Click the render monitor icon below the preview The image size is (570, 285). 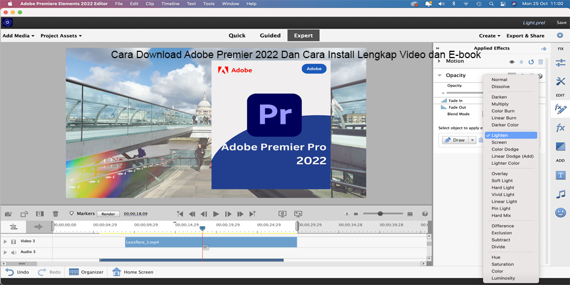[283, 214]
